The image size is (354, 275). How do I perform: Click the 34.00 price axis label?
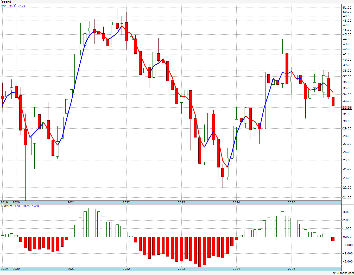point(347,94)
